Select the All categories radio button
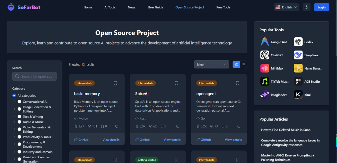The image size is (337, 163). coord(14,95)
